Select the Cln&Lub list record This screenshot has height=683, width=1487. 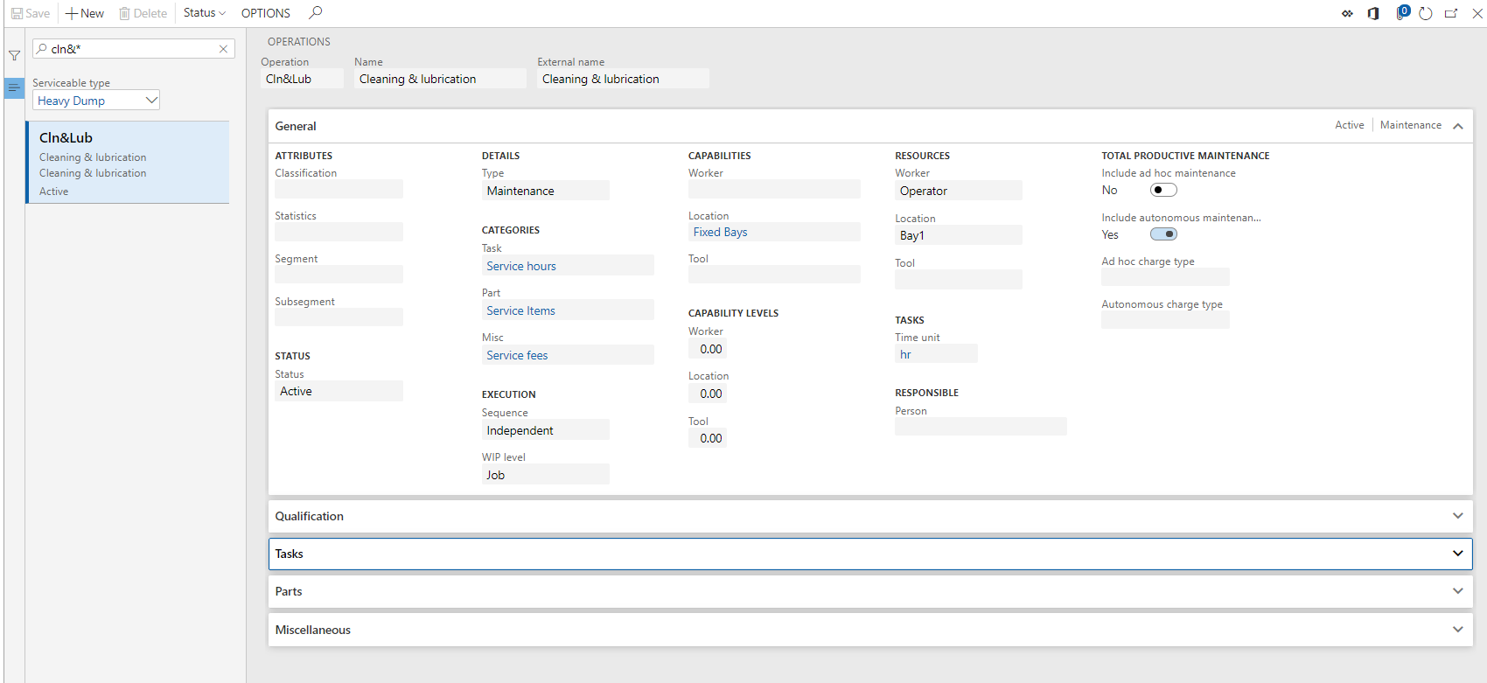pyautogui.click(x=128, y=163)
